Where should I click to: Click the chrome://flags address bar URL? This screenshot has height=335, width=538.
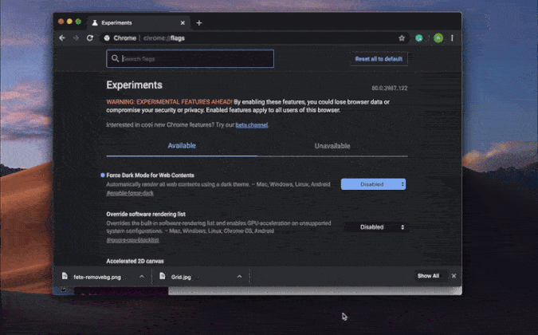[x=164, y=38]
